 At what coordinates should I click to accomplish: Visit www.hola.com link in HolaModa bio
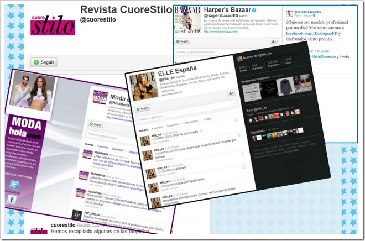pyautogui.click(x=119, y=119)
